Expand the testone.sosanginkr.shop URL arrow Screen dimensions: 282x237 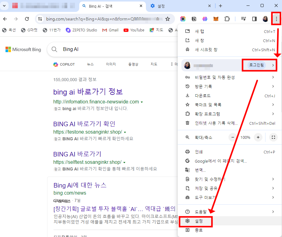point(125,132)
